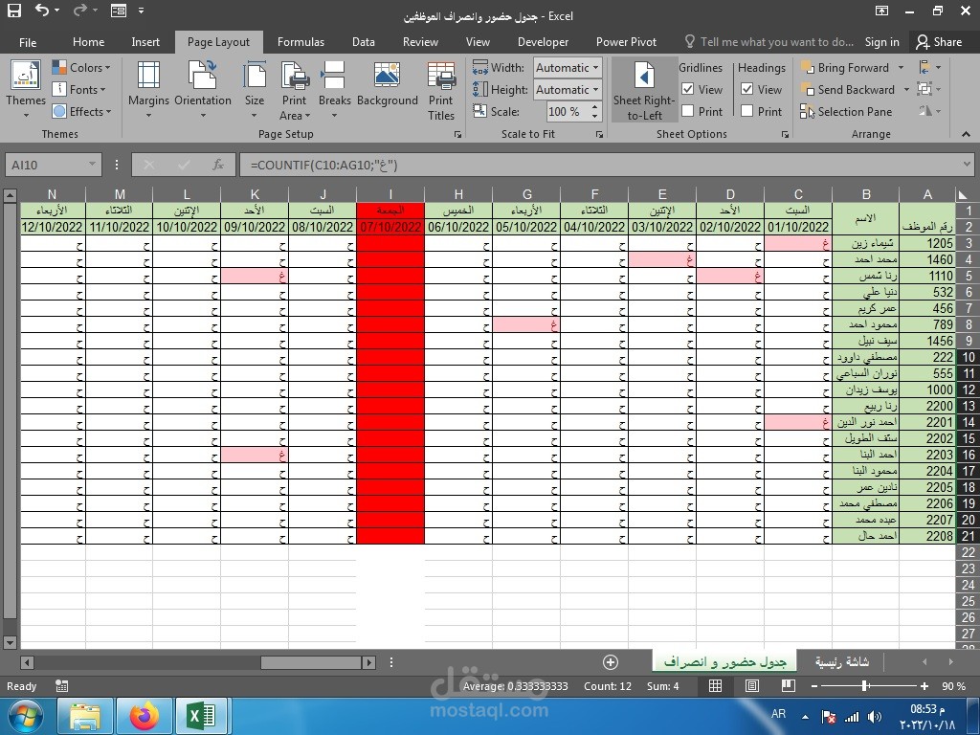Click the Tell me what you want search field

[768, 42]
